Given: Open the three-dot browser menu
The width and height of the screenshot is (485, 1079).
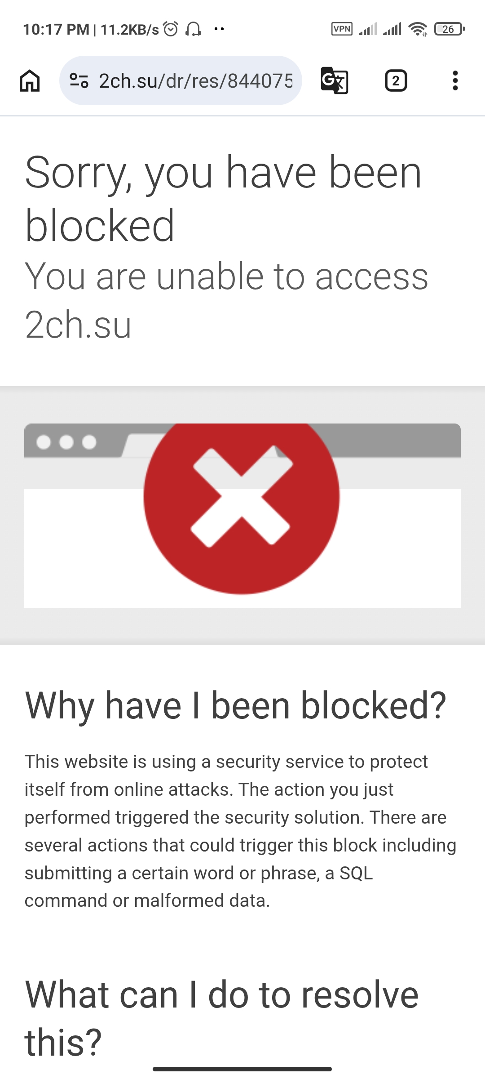Looking at the screenshot, I should 455,81.
